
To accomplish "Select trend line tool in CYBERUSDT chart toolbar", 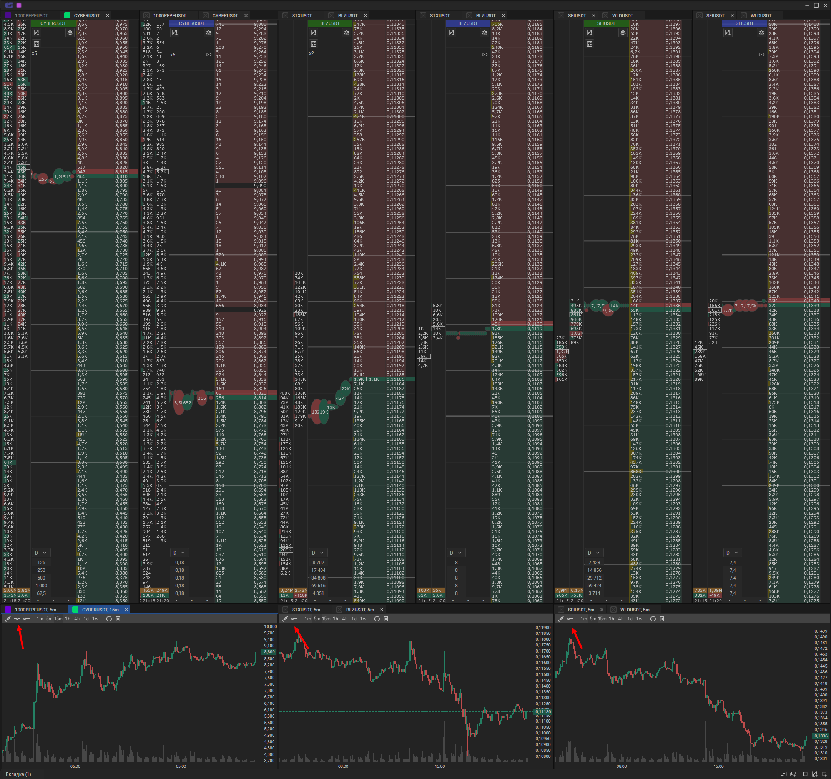I will pyautogui.click(x=8, y=618).
